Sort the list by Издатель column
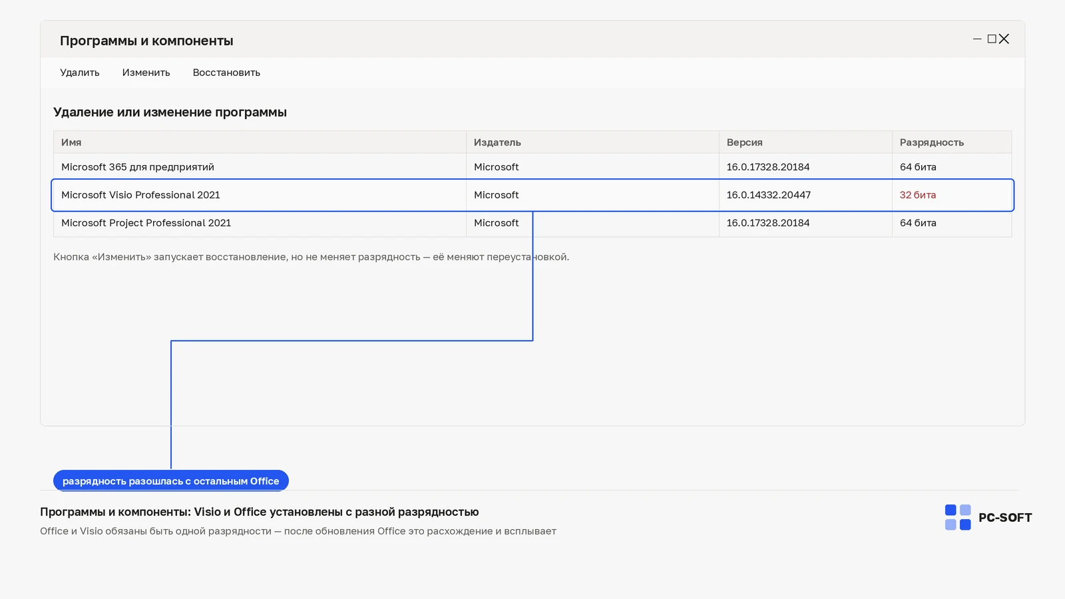The width and height of the screenshot is (1065, 599). (x=592, y=142)
